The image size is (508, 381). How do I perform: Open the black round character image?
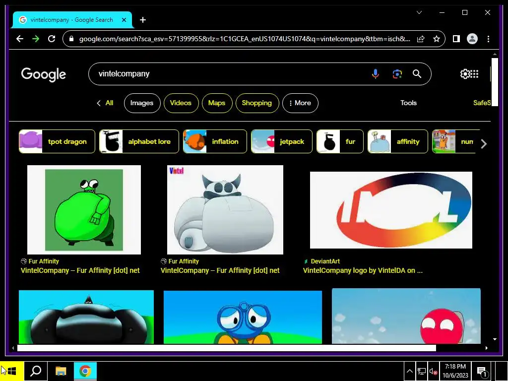[86, 317]
